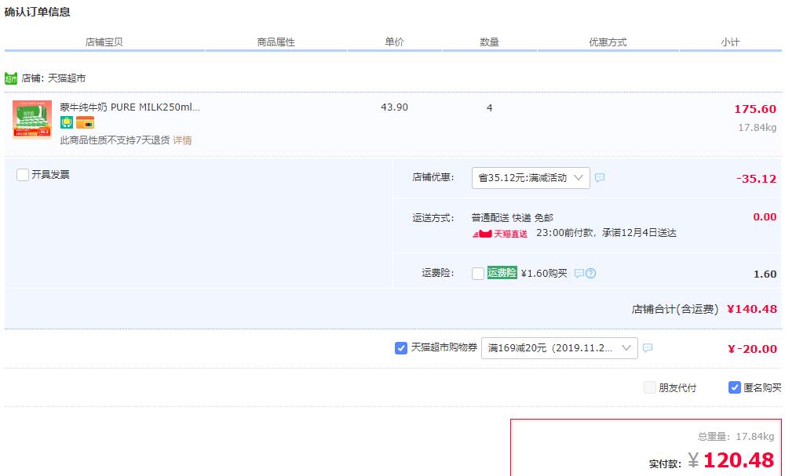This screenshot has height=476, width=785.
Task: Click the shop total ¥140.48
Action: (x=752, y=309)
